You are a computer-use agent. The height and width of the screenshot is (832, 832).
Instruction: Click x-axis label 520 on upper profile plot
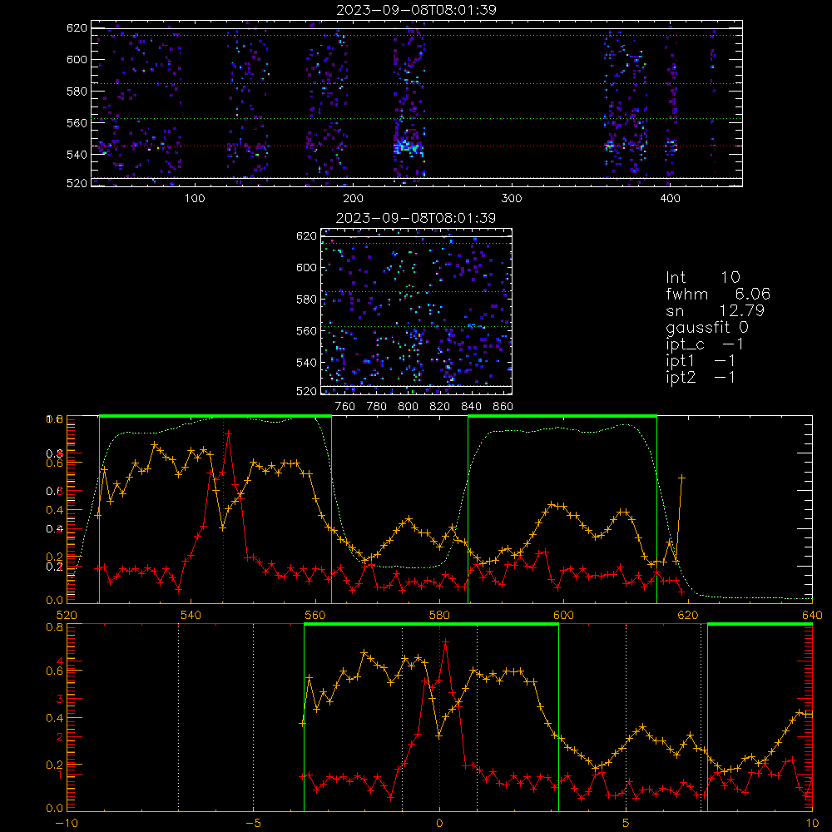pos(67,615)
